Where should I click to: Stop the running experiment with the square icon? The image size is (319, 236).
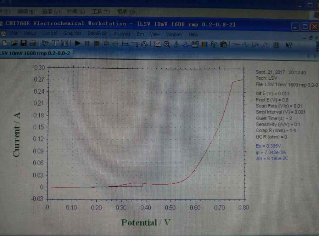(x=96, y=44)
